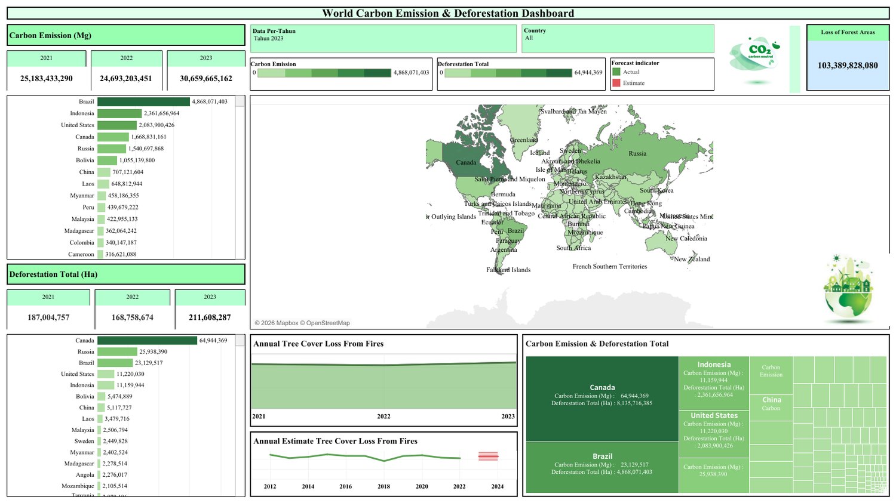Click the red estimate marker in forecast chart
This screenshot has width=896, height=503.
pos(488,456)
